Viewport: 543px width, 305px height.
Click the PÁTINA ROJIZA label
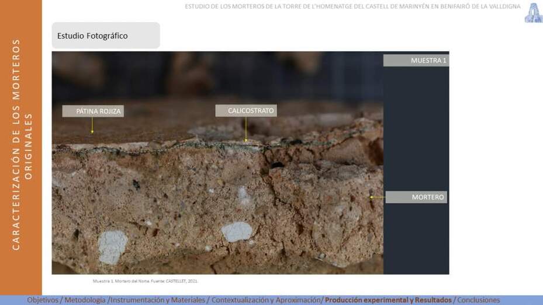[x=93, y=111]
